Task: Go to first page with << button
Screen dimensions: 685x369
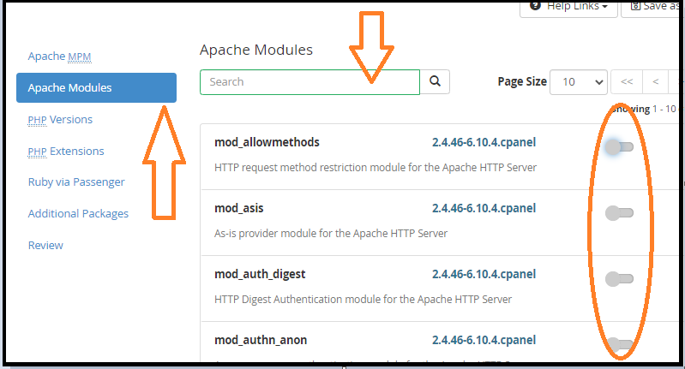Action: point(627,81)
